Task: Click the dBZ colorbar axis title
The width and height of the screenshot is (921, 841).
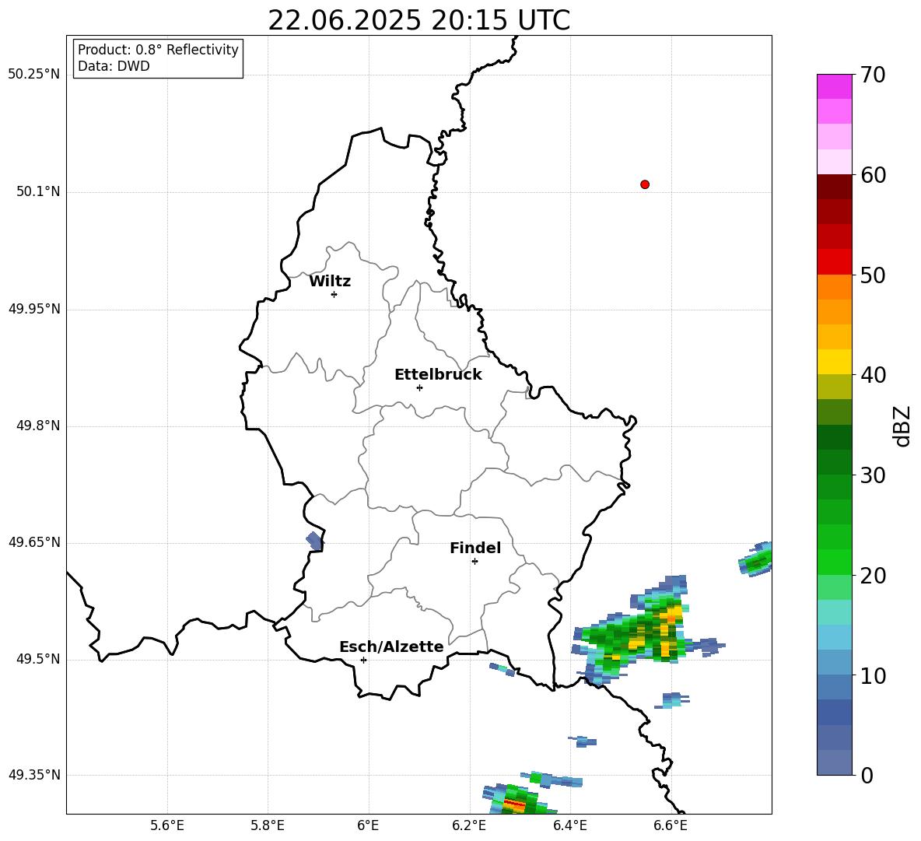Action: tap(903, 426)
